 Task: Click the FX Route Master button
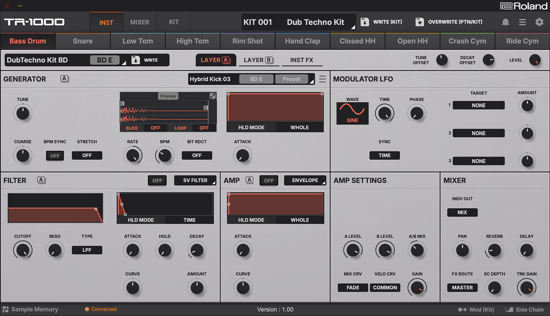click(462, 288)
